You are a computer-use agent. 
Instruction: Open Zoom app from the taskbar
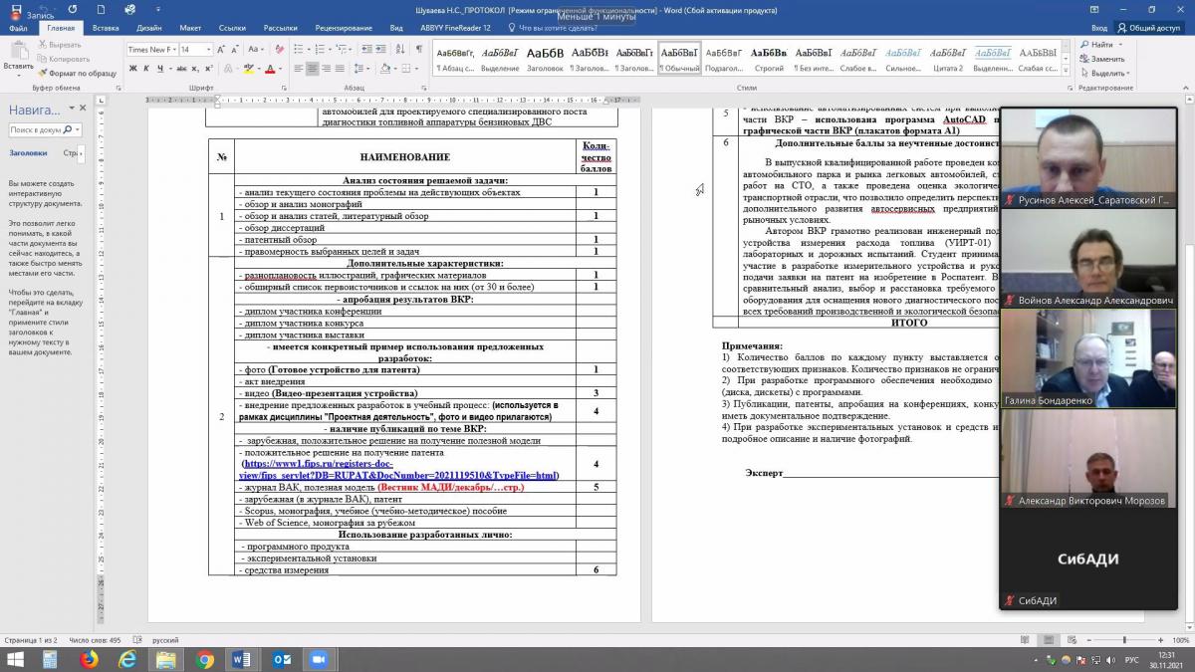319,659
